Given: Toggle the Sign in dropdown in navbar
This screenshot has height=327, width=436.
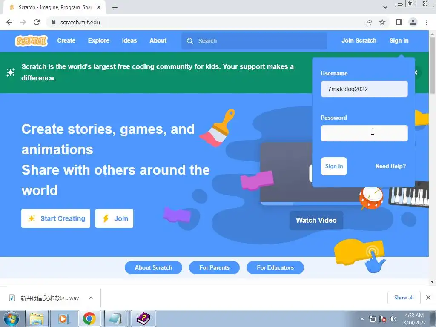Looking at the screenshot, I should (x=399, y=40).
